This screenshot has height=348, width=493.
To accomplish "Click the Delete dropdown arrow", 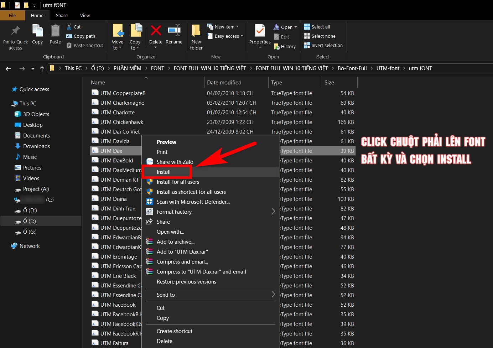I will [156, 47].
